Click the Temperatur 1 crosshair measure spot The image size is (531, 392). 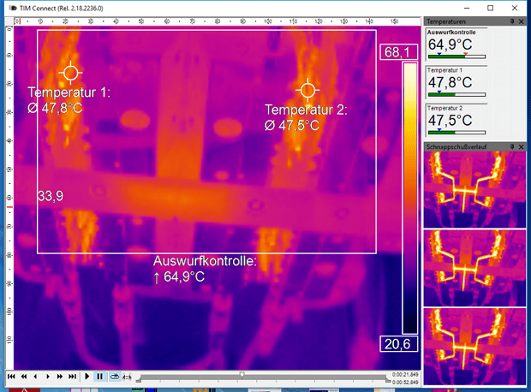tap(70, 73)
